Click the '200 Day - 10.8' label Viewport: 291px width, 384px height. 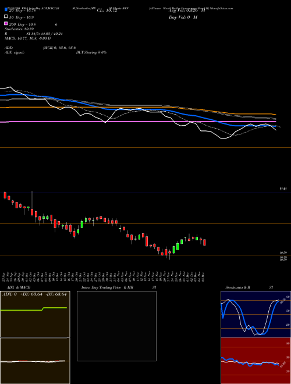(23, 24)
